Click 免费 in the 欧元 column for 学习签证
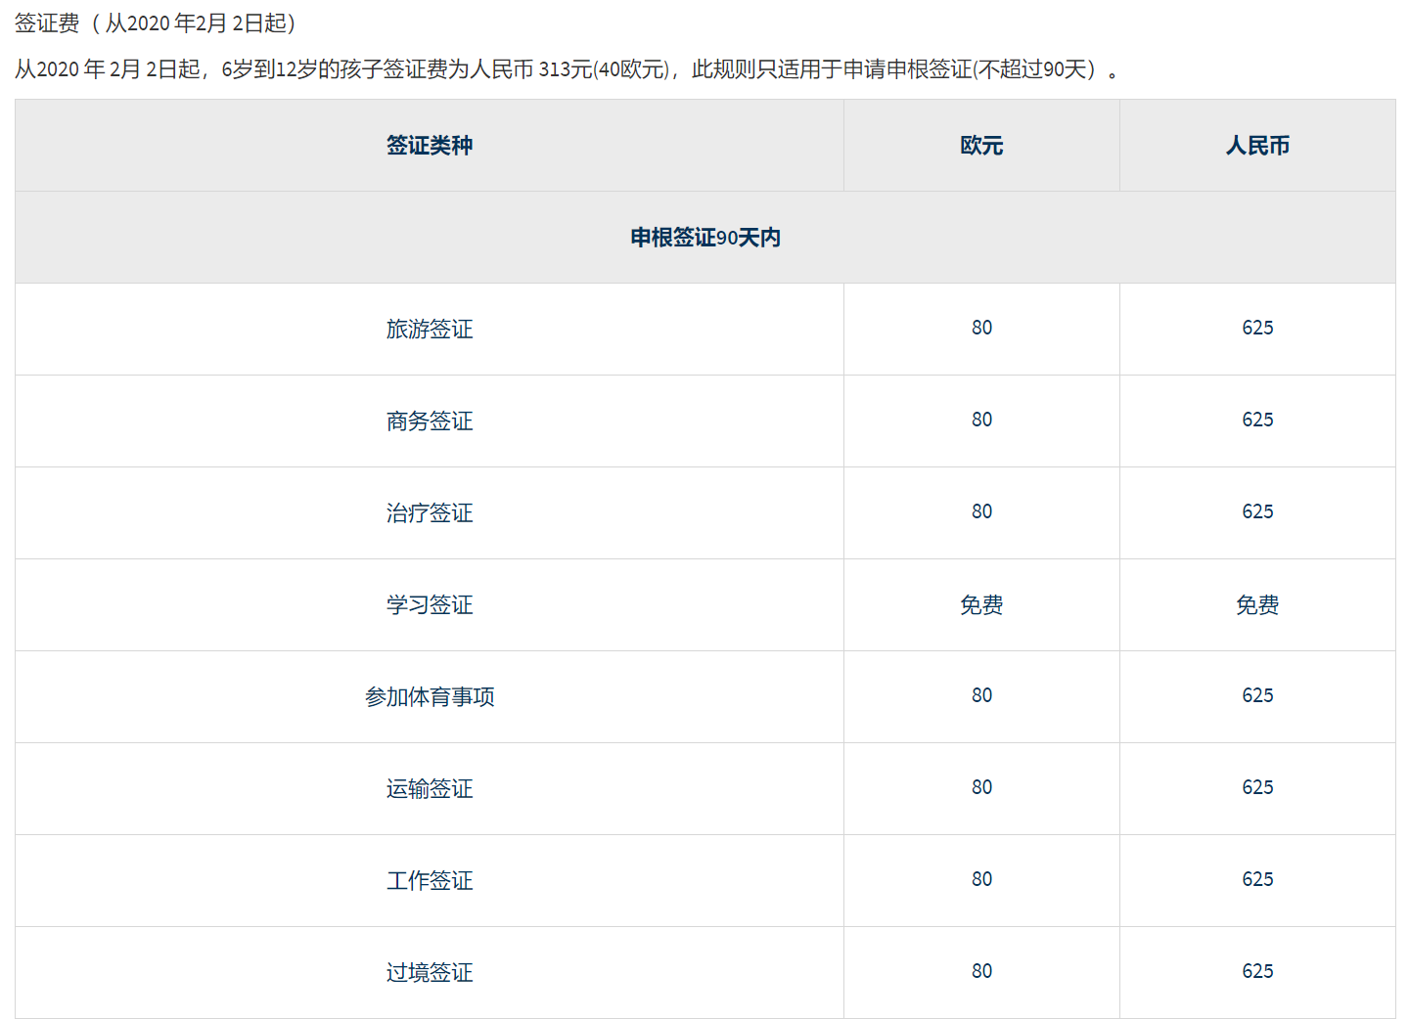The height and width of the screenshot is (1019, 1409). pos(981,605)
